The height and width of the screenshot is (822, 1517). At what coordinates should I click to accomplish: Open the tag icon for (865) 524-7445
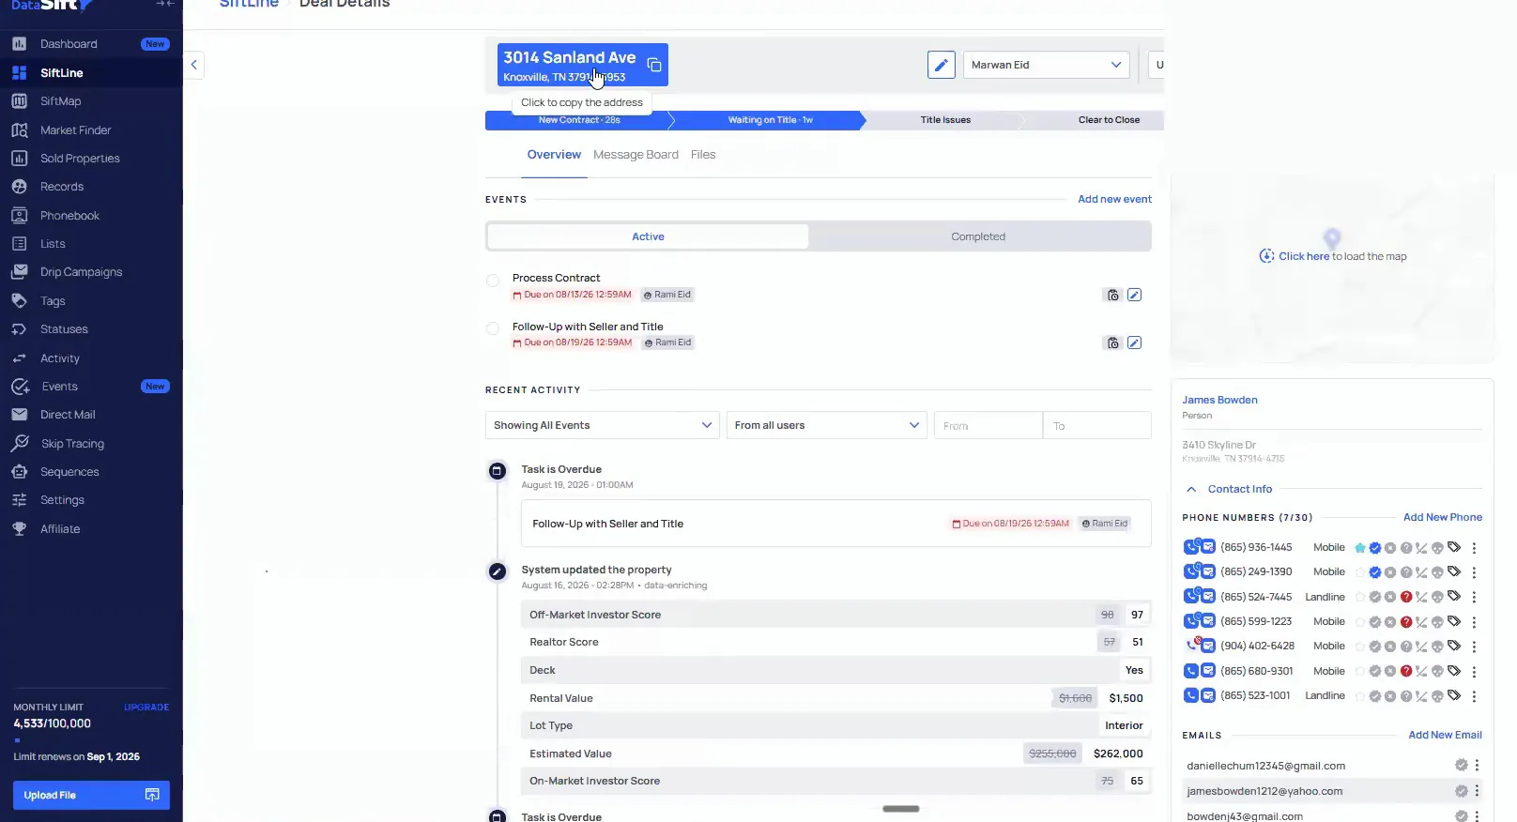click(1453, 596)
